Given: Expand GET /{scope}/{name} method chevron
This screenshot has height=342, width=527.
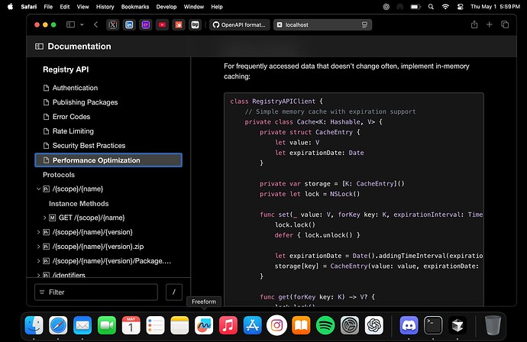Looking at the screenshot, I should coord(44,218).
